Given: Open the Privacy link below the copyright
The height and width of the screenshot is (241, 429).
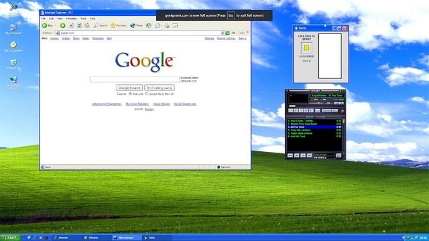Looking at the screenshot, I should pyautogui.click(x=149, y=109).
